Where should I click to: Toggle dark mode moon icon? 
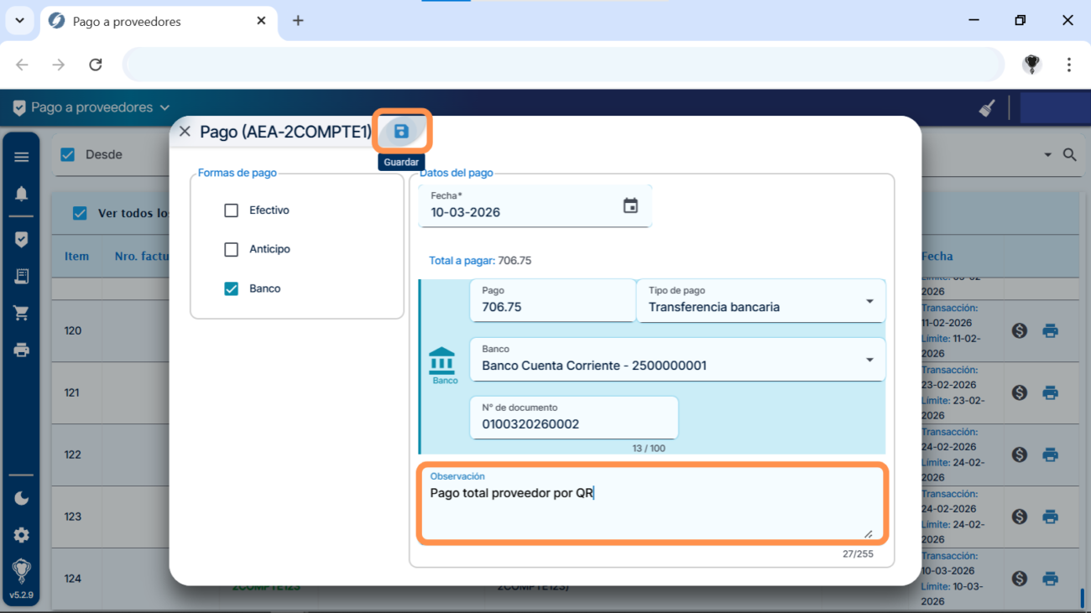click(x=22, y=498)
